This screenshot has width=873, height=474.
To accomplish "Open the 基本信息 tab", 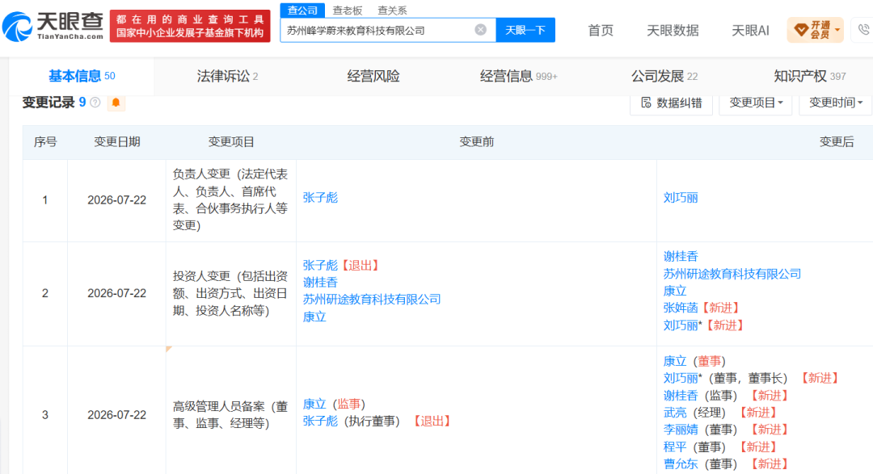I will click(x=82, y=76).
